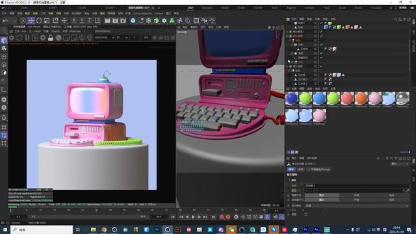Open WeChat from the Windows taskbar
The height and width of the screenshot is (234, 416).
click(231, 229)
